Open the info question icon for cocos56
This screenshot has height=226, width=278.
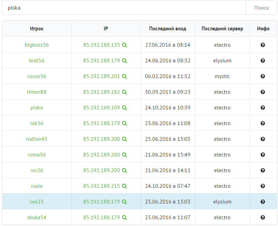pyautogui.click(x=263, y=76)
